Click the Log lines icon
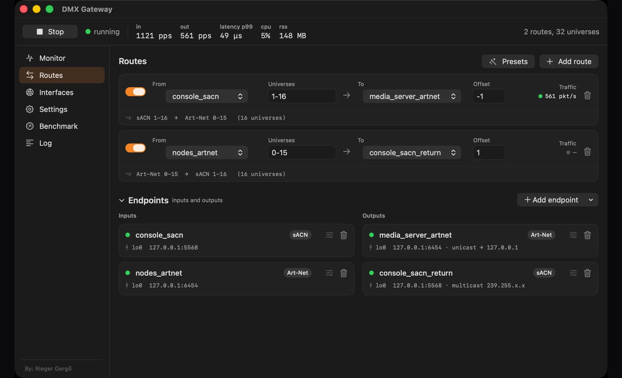Image resolution: width=622 pixels, height=378 pixels. tap(30, 143)
